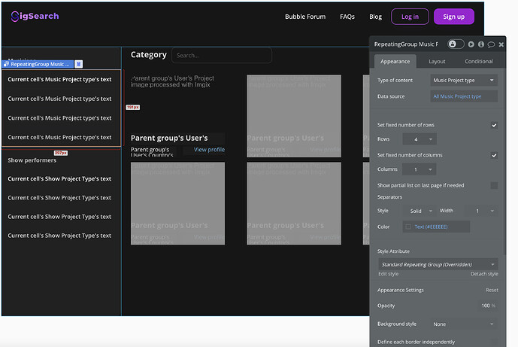The image size is (518, 347).
Task: Select first Show Project Type's text cell
Action: (59, 178)
